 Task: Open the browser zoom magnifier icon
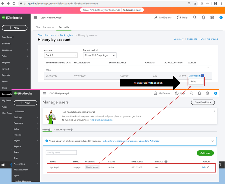click(x=189, y=4)
